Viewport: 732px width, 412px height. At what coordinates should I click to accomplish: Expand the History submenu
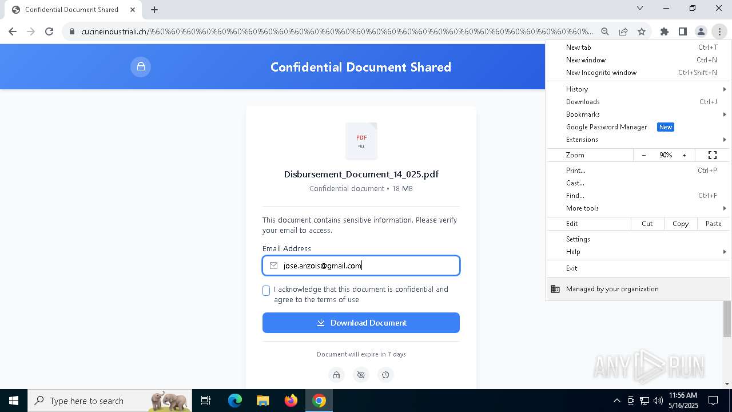pos(638,89)
